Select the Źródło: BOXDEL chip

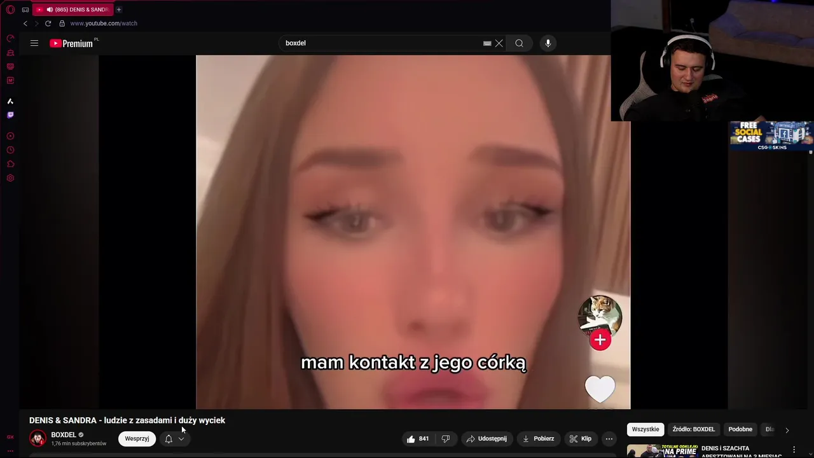click(694, 429)
